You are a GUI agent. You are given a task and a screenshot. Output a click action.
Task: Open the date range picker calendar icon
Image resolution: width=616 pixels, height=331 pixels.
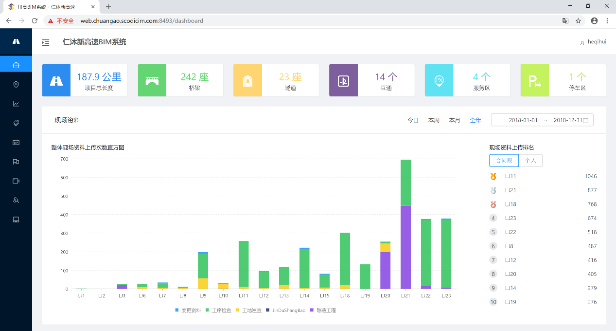(x=585, y=120)
